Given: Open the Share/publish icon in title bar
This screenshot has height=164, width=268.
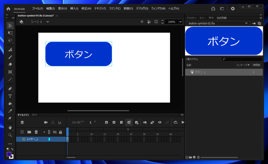Looking at the screenshot, I should click(213, 8).
